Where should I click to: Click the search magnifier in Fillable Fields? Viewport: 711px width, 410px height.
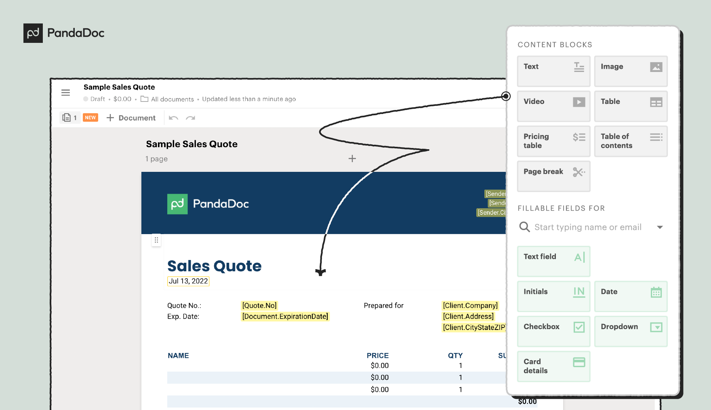(524, 227)
